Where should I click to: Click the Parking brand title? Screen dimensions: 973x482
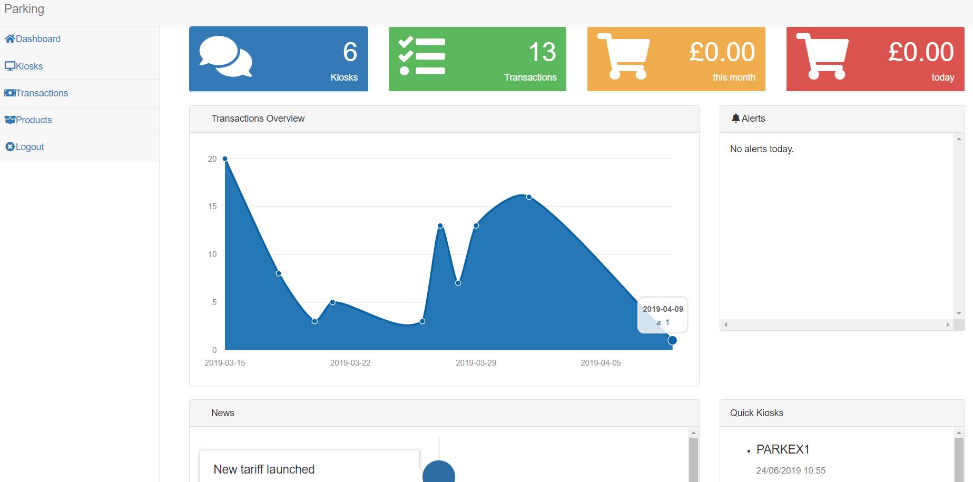coord(24,9)
